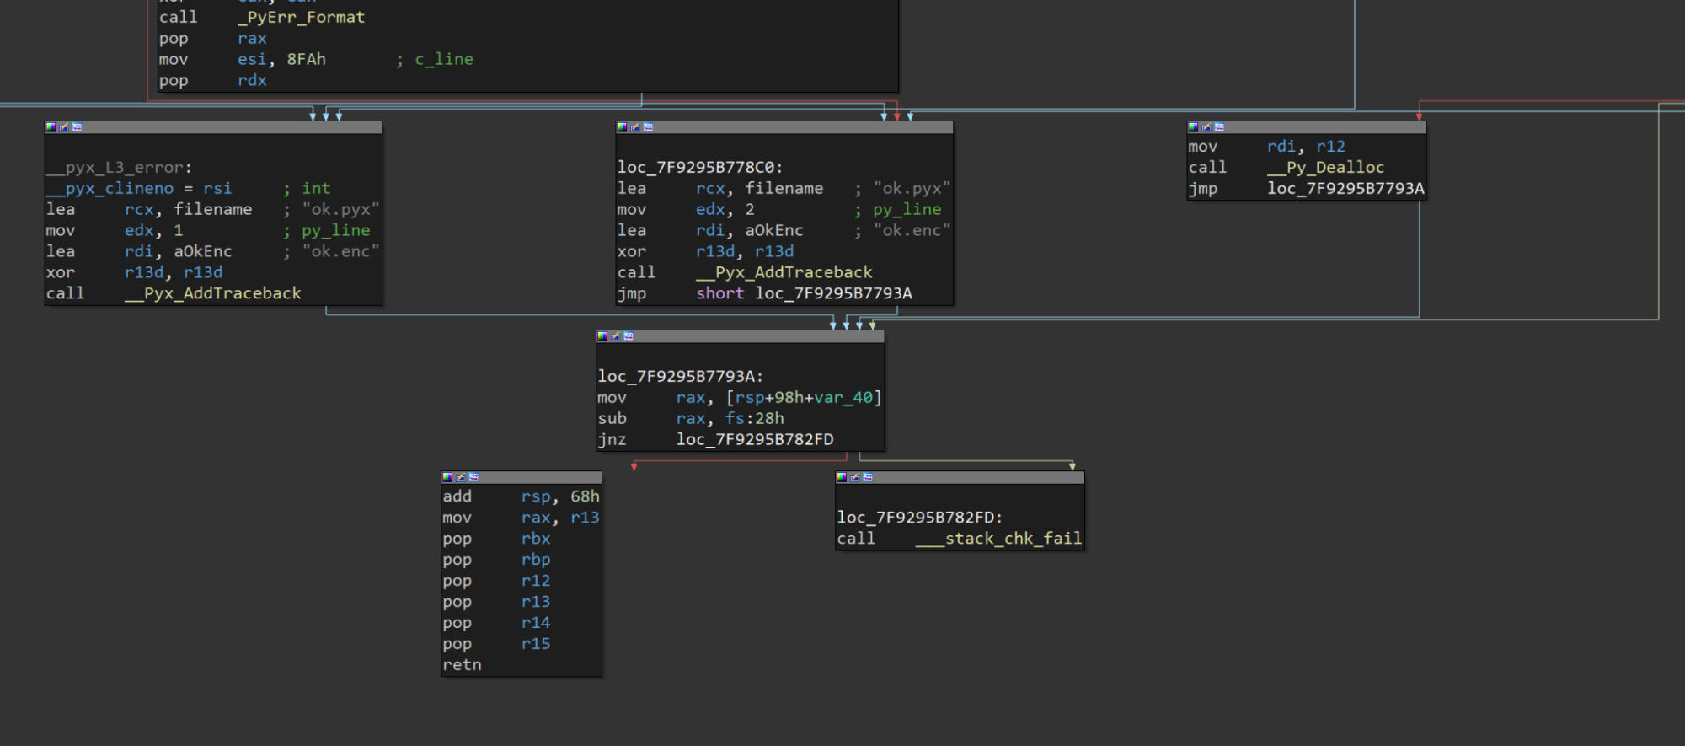Follow jmp loc_7F9295B7793A in Dealloc block

1345,189
